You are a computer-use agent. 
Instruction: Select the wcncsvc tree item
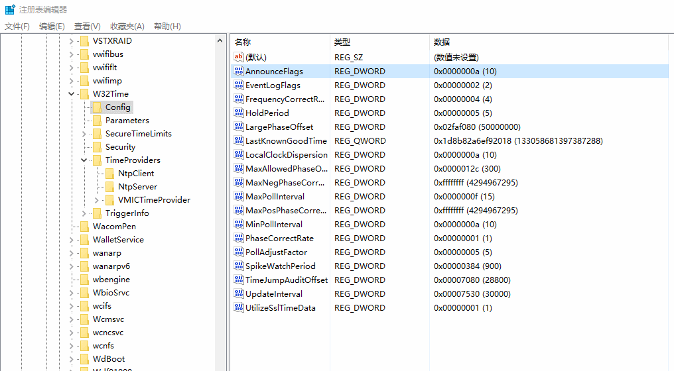point(108,333)
